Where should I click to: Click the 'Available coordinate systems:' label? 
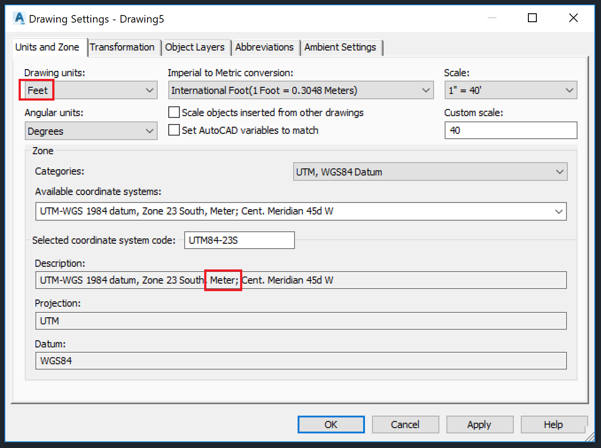(x=98, y=191)
